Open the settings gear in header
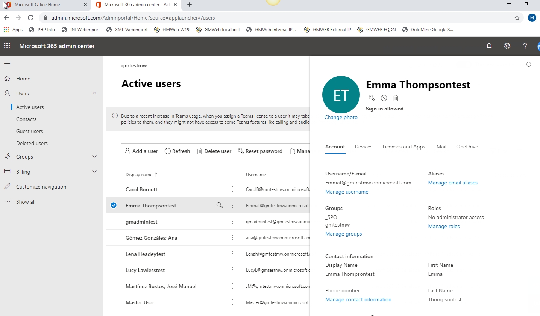Viewport: 540px width, 316px height. pos(507,46)
